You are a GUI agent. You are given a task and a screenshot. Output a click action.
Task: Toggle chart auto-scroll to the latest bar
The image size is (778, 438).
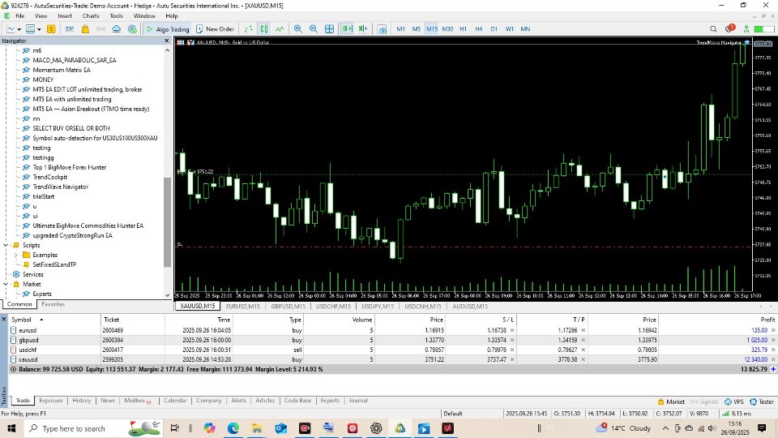coord(348,29)
